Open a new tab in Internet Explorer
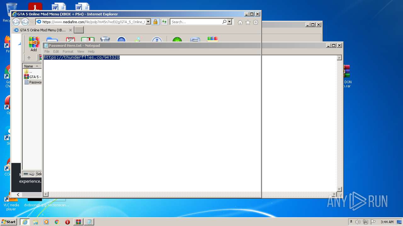Screen dimensions: 403x226 click(79, 30)
